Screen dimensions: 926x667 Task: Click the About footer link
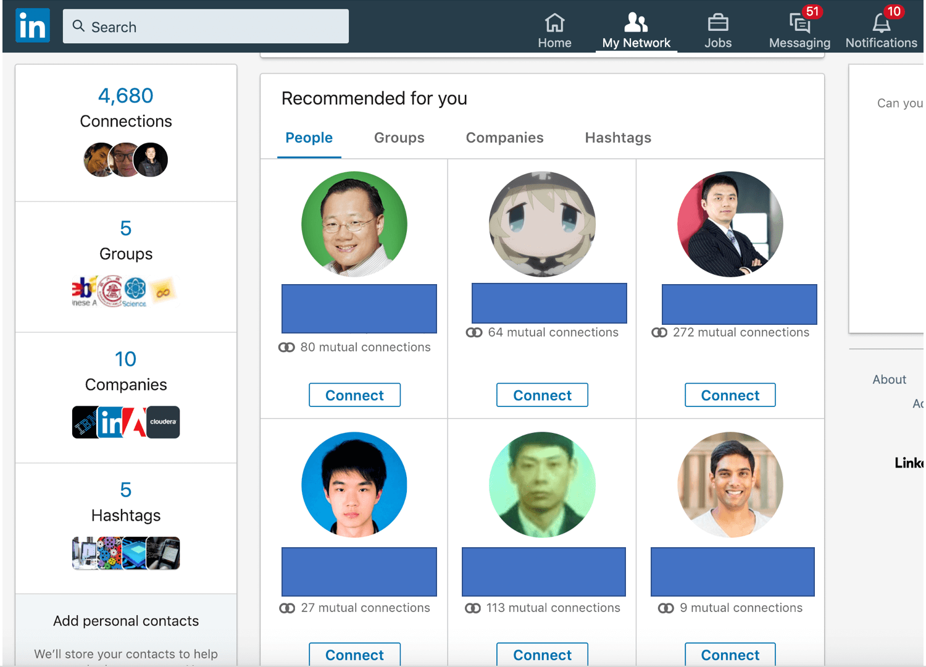coord(889,380)
